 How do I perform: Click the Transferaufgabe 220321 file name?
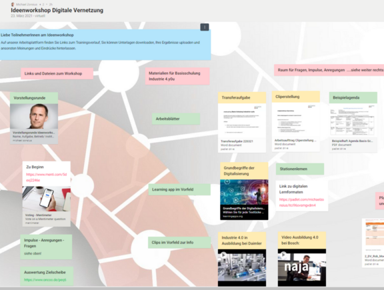tap(237, 141)
